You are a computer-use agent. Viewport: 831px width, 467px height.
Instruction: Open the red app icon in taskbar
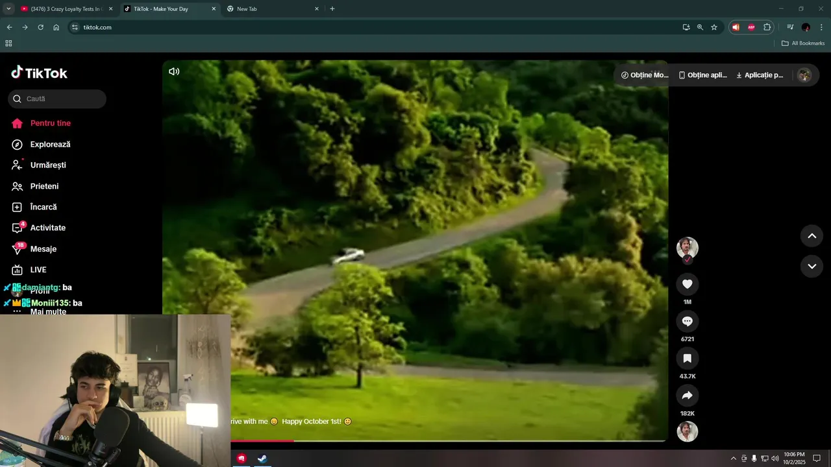(242, 458)
